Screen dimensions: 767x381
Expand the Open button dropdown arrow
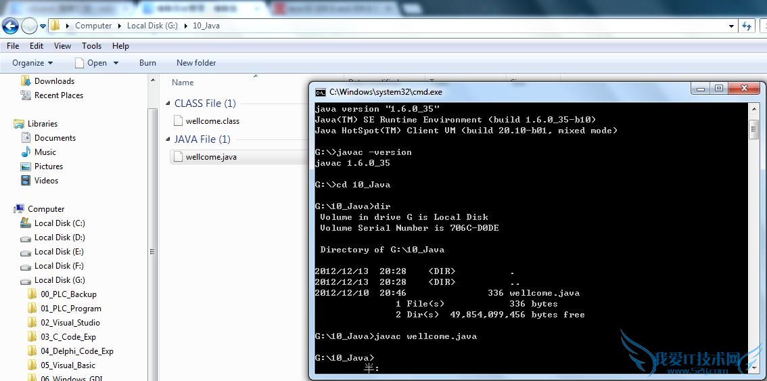pyautogui.click(x=116, y=63)
